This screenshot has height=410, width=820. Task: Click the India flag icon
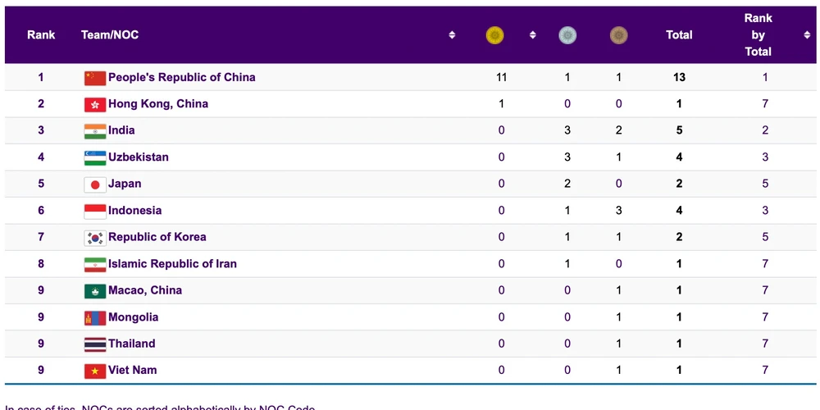[x=95, y=131]
